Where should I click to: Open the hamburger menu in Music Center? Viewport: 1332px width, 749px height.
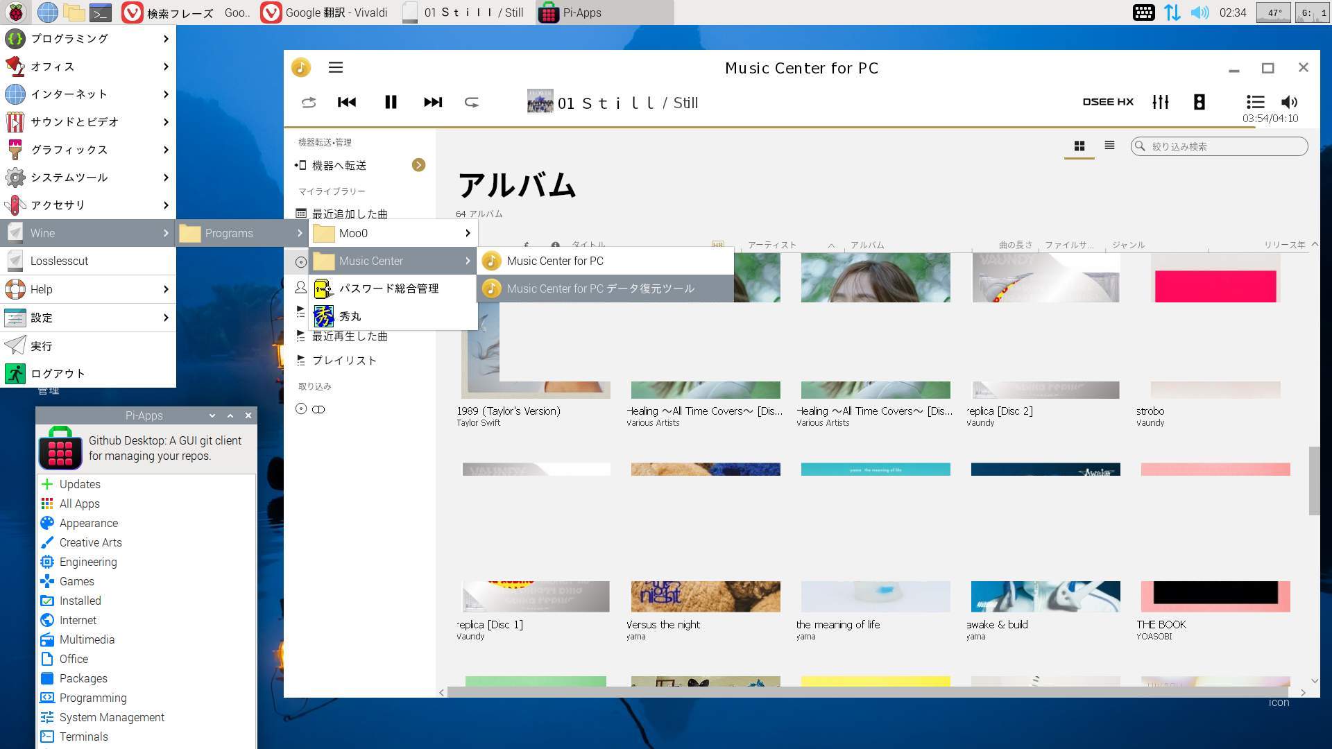[336, 67]
